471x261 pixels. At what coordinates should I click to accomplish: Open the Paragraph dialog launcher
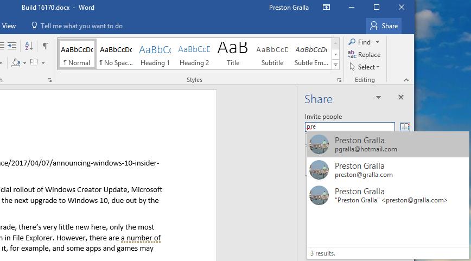49,80
